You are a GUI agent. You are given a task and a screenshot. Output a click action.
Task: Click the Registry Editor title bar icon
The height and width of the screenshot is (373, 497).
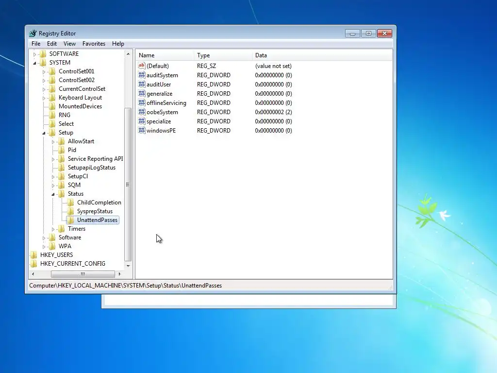click(33, 34)
